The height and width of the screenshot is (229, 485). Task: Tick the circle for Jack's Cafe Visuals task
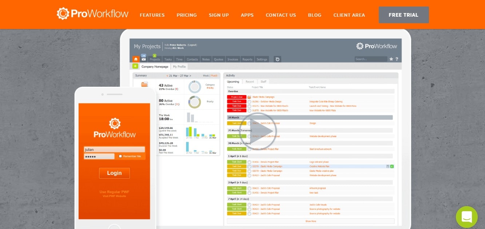[x=249, y=205]
